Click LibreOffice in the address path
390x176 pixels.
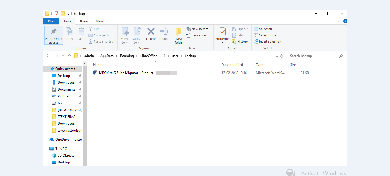(x=149, y=56)
